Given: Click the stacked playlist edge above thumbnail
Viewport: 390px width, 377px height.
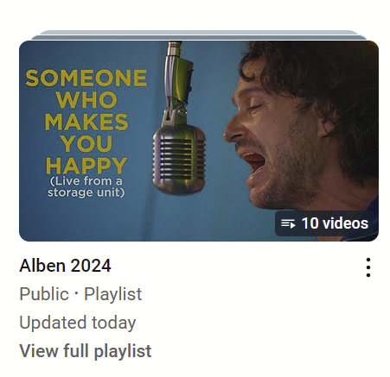Looking at the screenshot, I should click(x=199, y=35).
